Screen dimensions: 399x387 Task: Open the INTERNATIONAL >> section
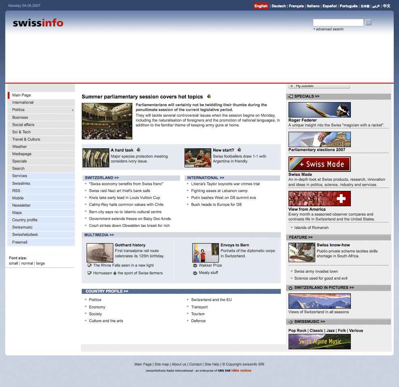click(x=205, y=178)
